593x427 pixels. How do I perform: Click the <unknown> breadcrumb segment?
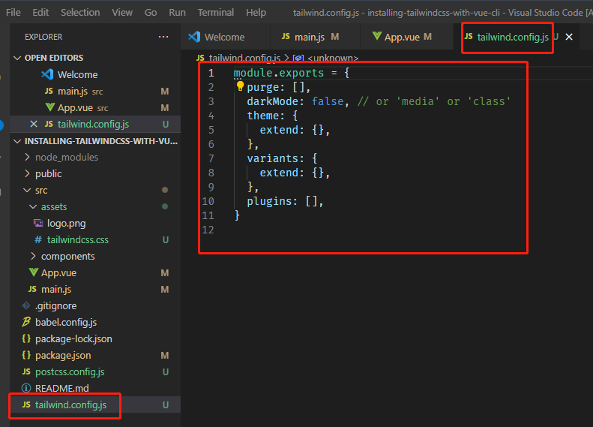pyautogui.click(x=333, y=59)
